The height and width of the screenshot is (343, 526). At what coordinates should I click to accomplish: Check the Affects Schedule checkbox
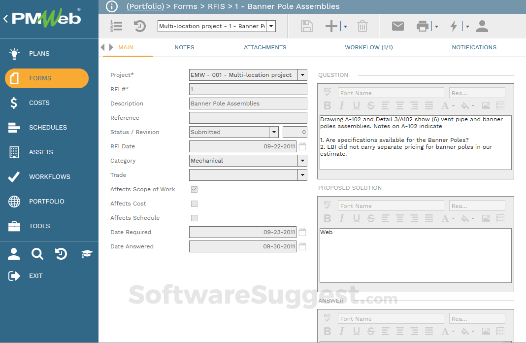(x=194, y=218)
